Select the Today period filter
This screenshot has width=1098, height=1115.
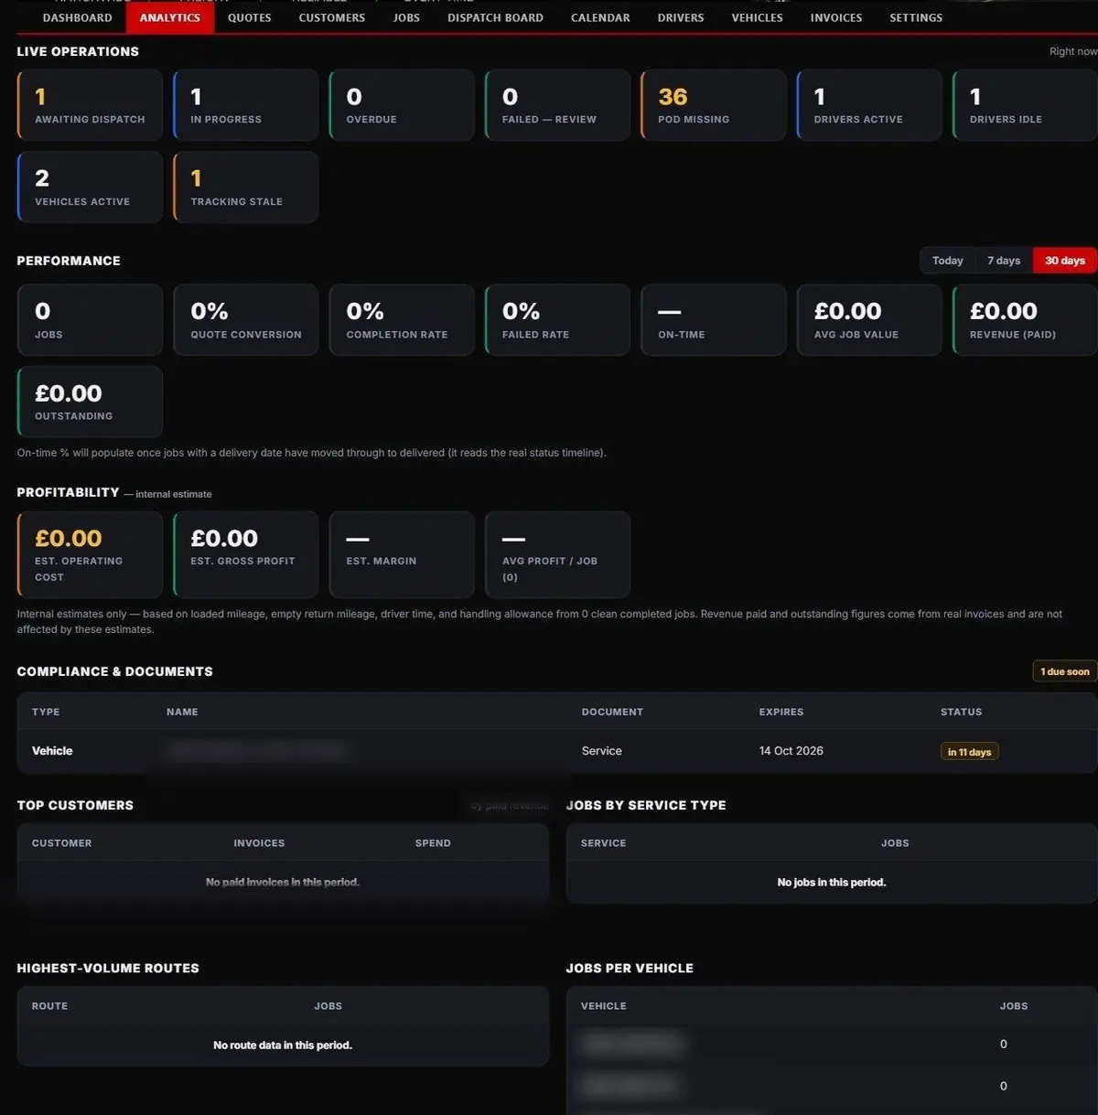(947, 261)
